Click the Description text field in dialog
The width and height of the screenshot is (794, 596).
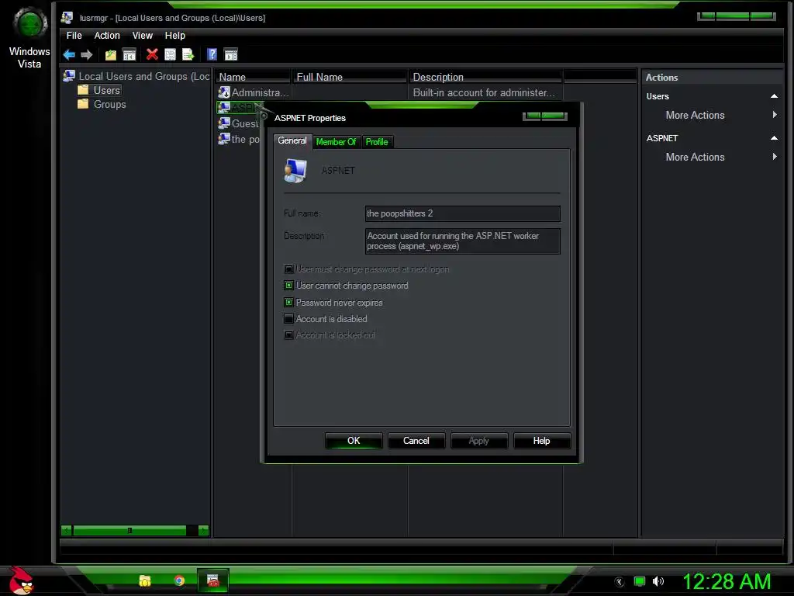[462, 241]
